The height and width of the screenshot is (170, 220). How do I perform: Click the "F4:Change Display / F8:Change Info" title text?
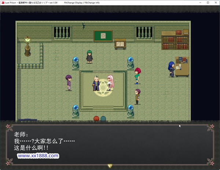[x=82, y=3]
